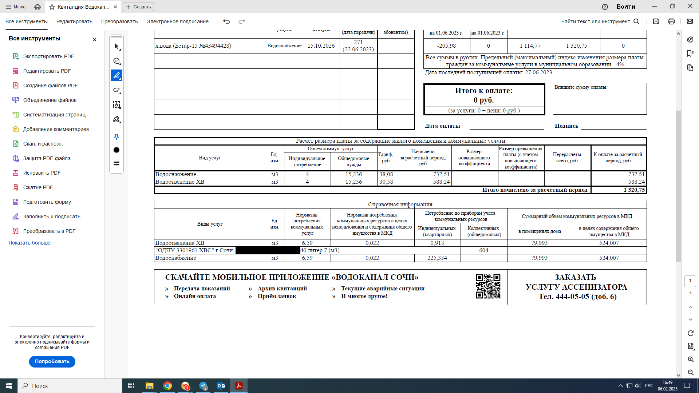Rotate the page view icon

pyautogui.click(x=691, y=333)
